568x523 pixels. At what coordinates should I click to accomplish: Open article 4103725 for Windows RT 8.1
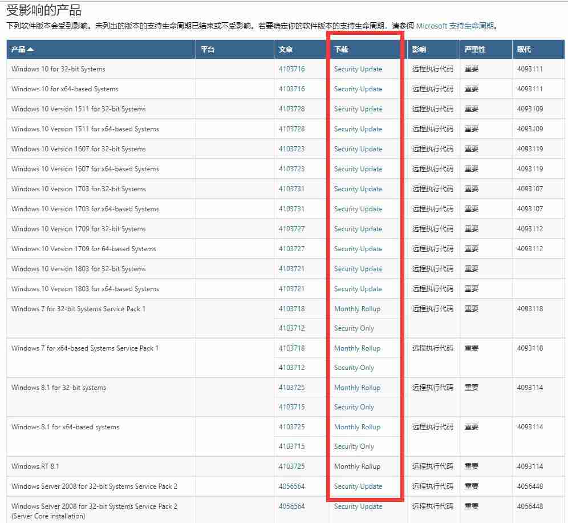tap(291, 466)
